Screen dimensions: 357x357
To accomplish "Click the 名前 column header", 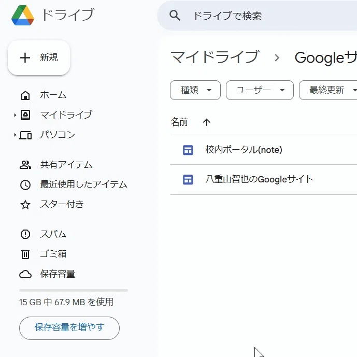I will click(179, 122).
